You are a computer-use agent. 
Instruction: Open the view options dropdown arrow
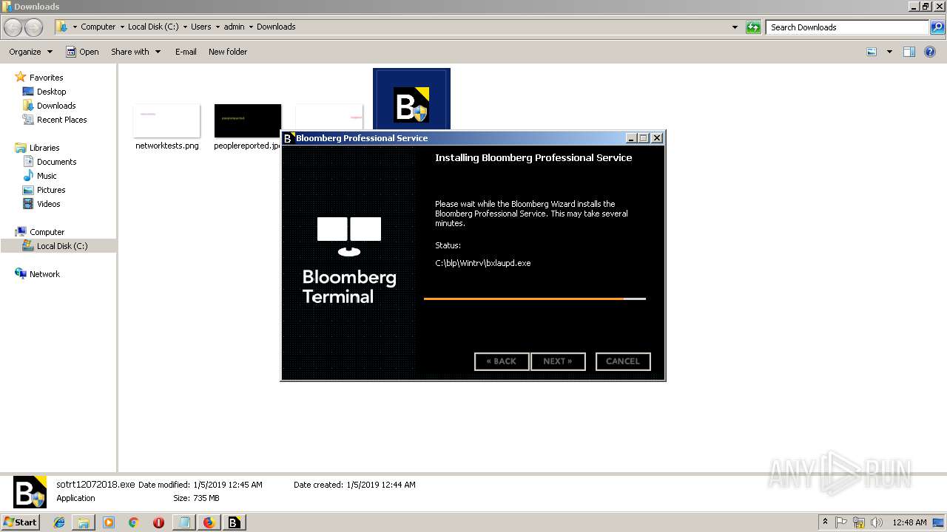[x=889, y=52]
